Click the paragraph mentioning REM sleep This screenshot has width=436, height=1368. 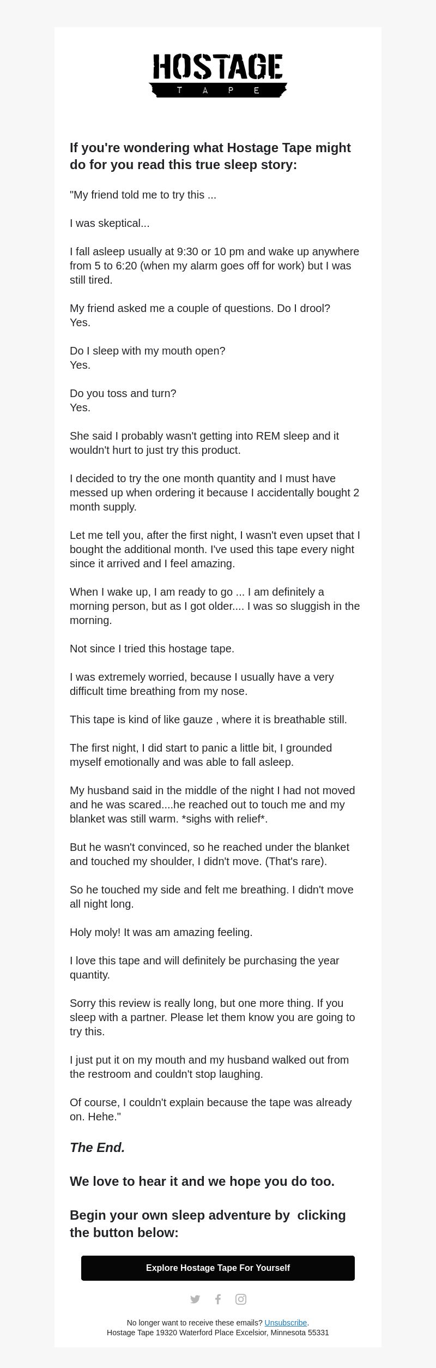pyautogui.click(x=204, y=443)
